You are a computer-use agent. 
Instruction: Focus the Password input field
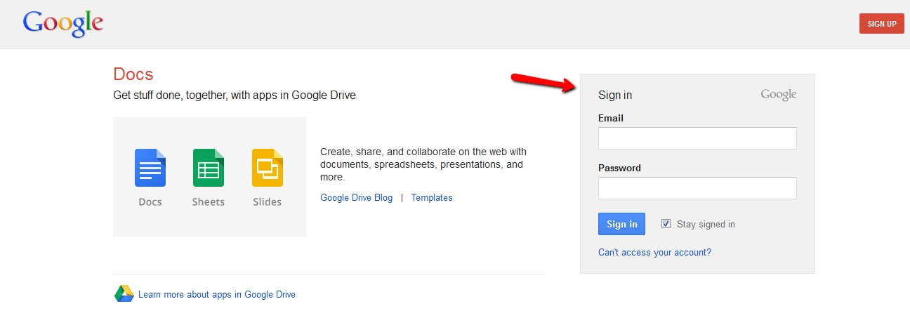(x=697, y=188)
